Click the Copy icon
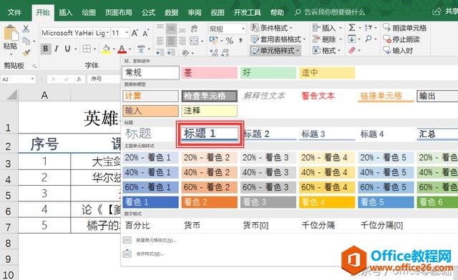The height and width of the screenshot is (280, 458). pyautogui.click(x=26, y=41)
